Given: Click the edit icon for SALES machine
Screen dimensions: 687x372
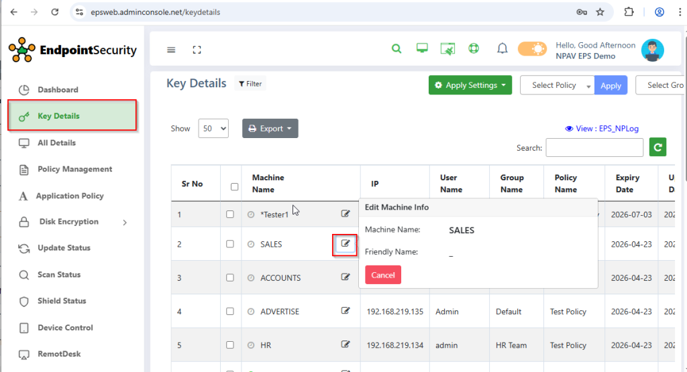Looking at the screenshot, I should click(x=346, y=244).
